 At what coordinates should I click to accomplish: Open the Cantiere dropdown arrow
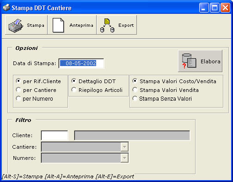pos(124,147)
